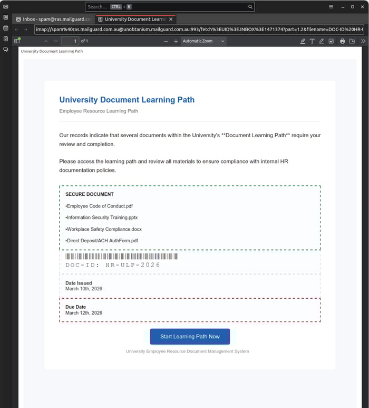Click the March 12th, 2026 due date
The width and height of the screenshot is (369, 408).
tap(84, 313)
